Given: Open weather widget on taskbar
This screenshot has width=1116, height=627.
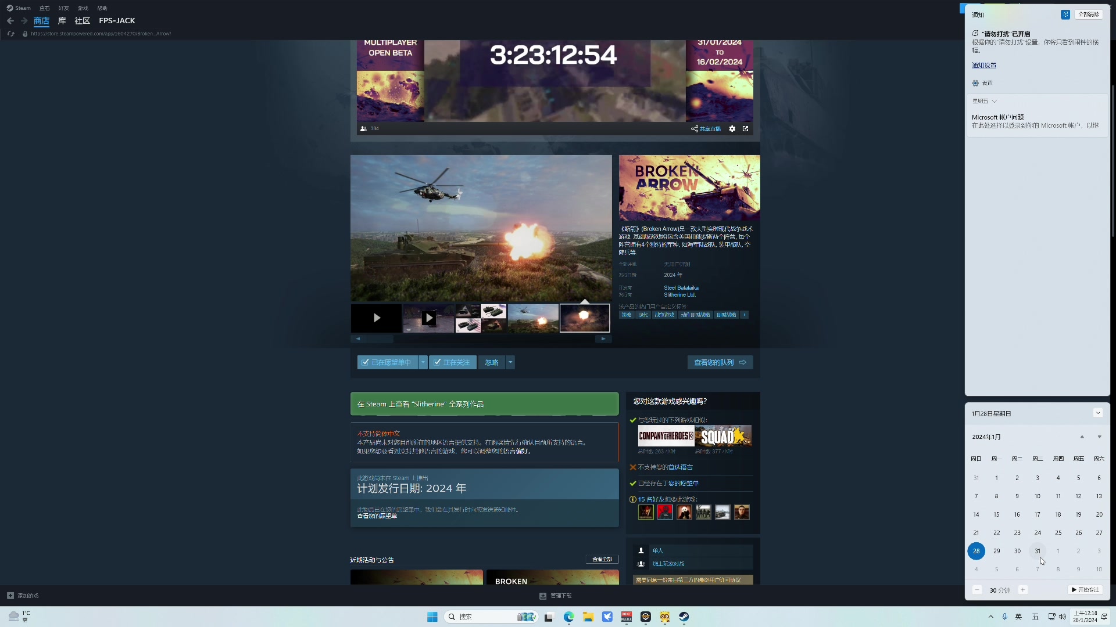Looking at the screenshot, I should (19, 617).
